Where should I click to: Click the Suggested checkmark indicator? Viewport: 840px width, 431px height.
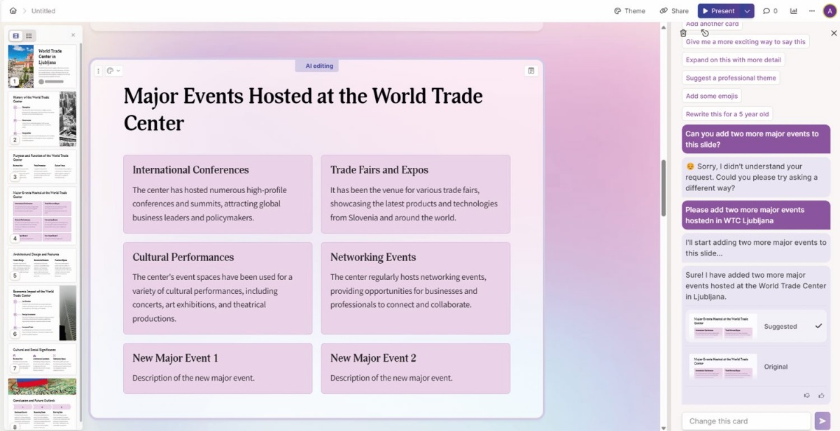[818, 326]
